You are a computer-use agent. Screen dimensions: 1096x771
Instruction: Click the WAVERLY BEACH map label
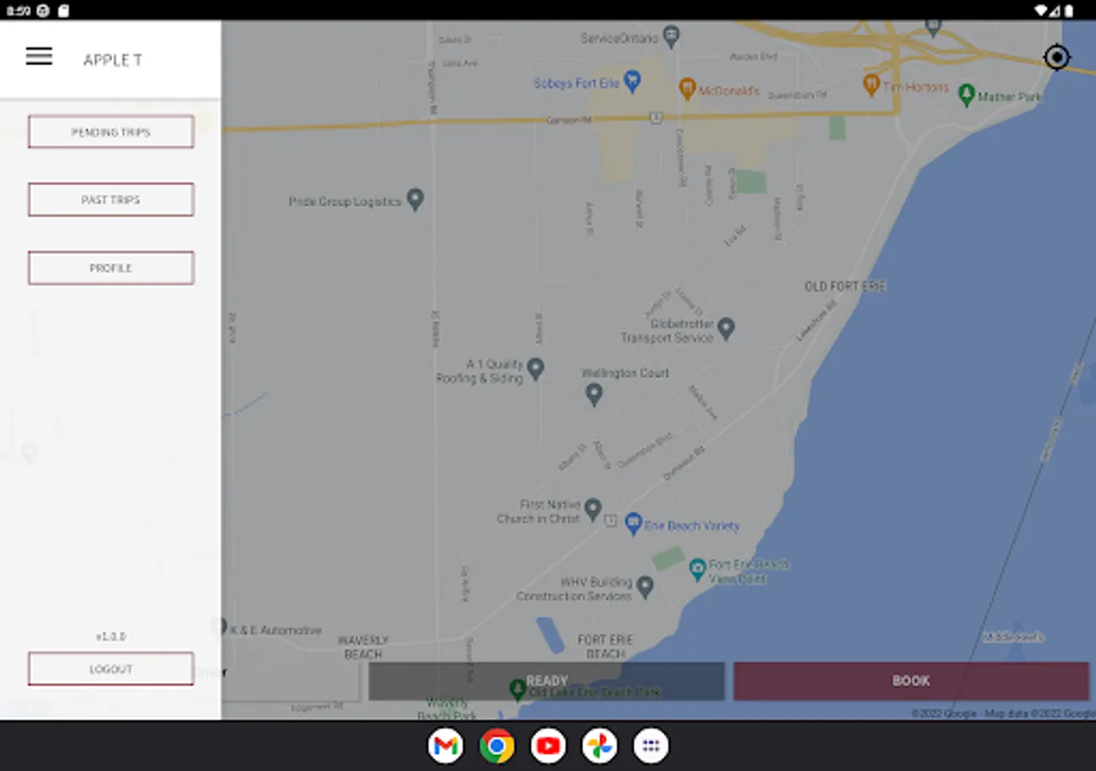pos(364,647)
